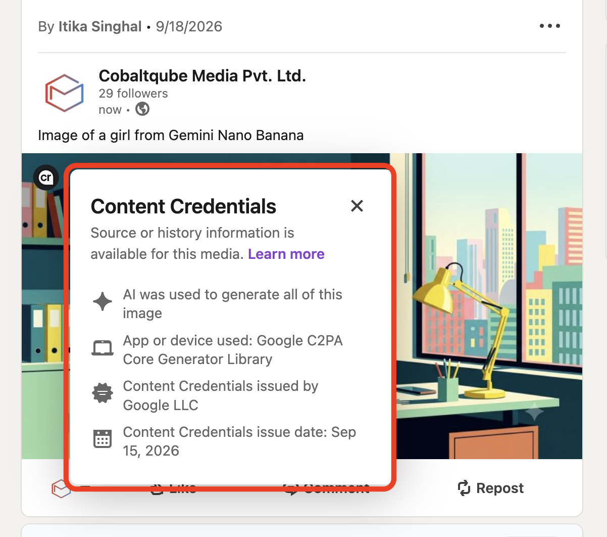607x537 pixels.
Task: Open the Learn more link
Action: pos(286,254)
